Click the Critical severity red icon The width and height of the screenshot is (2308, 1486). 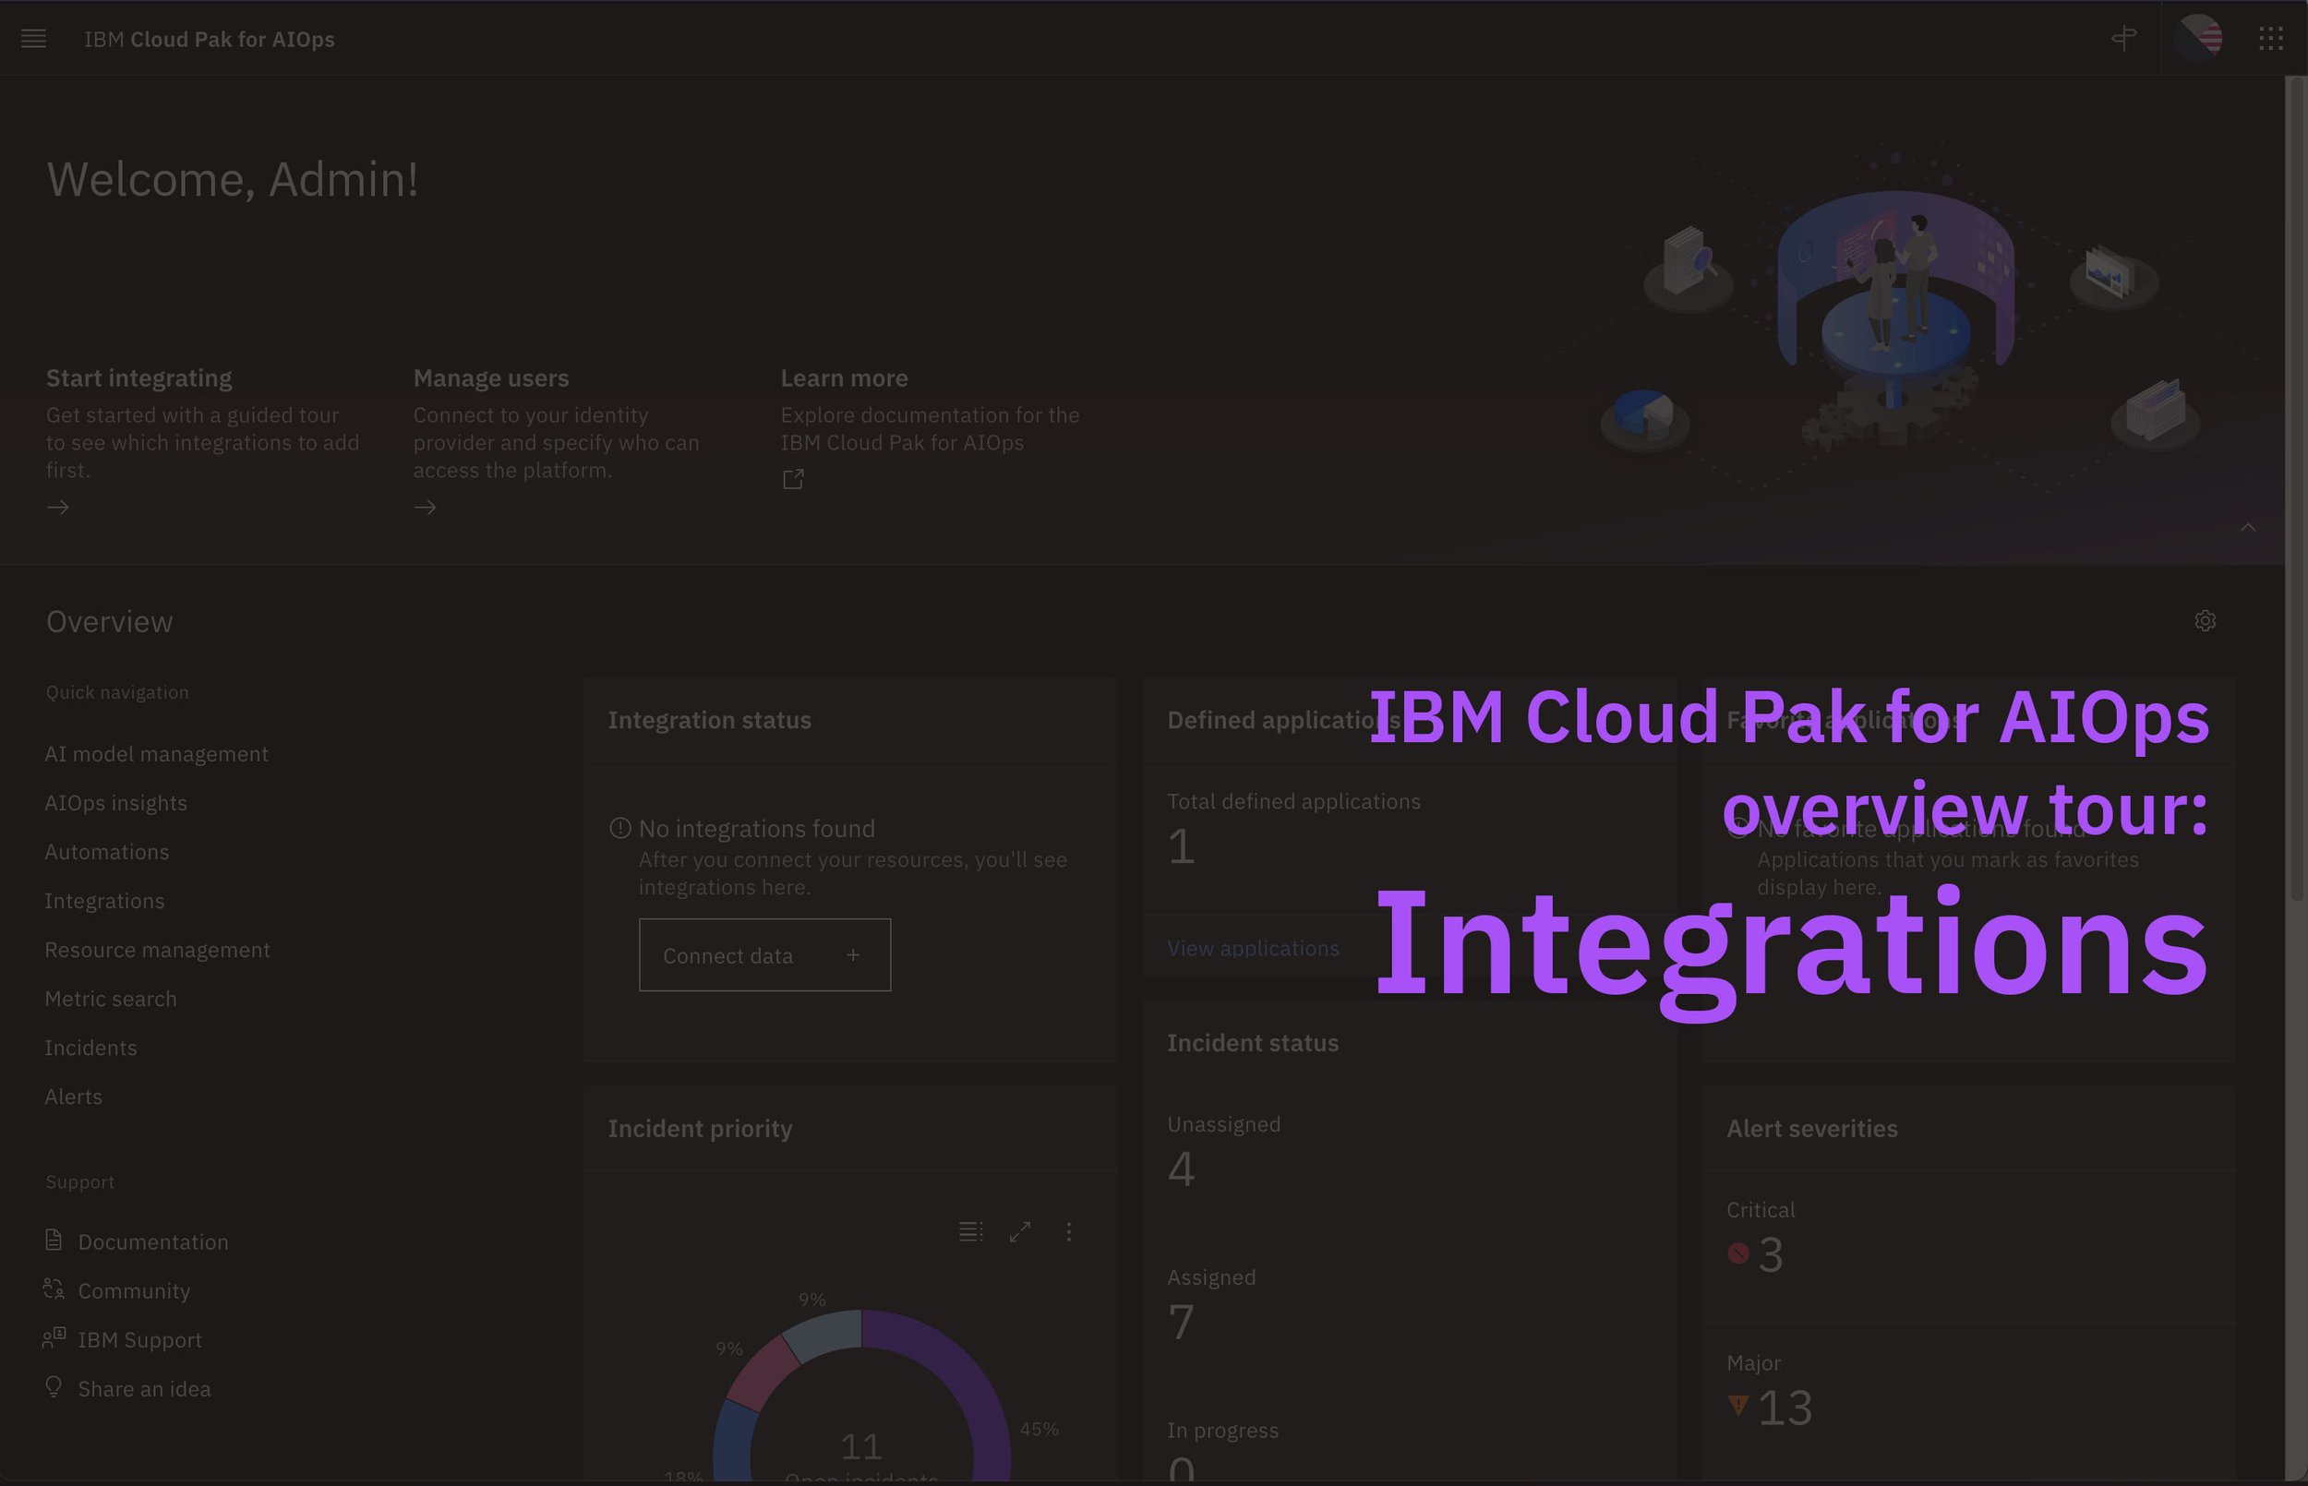coord(1738,1253)
